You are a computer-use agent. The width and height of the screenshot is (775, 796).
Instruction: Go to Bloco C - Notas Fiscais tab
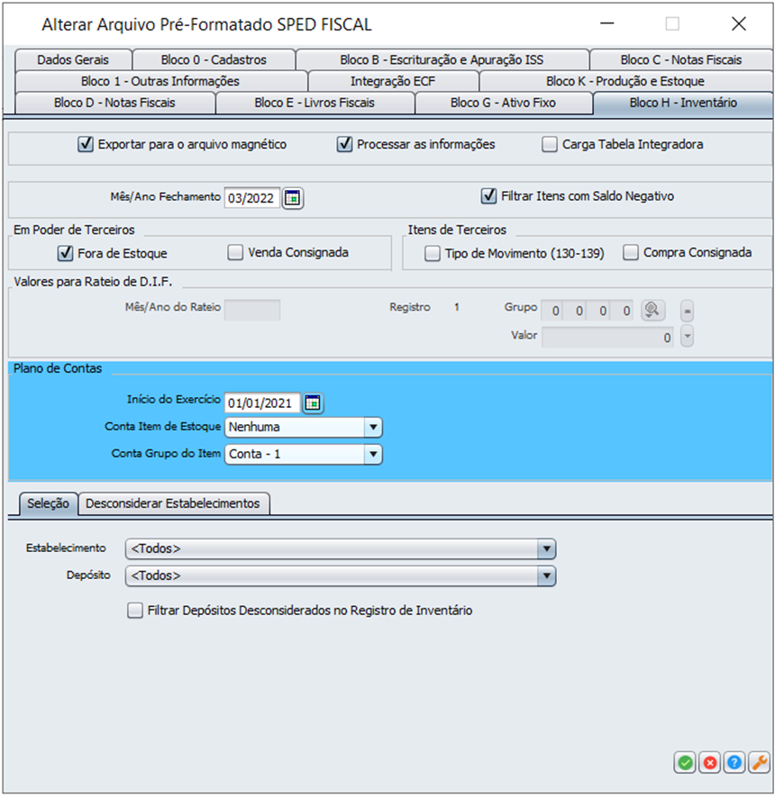[x=681, y=60]
